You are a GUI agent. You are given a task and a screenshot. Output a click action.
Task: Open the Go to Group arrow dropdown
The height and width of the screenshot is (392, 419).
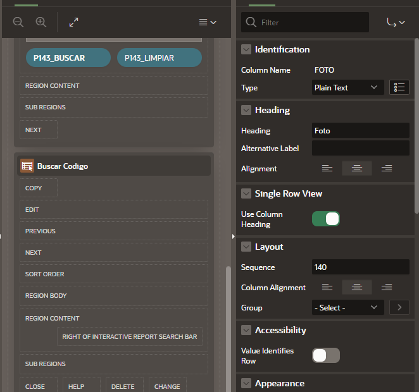point(396,22)
